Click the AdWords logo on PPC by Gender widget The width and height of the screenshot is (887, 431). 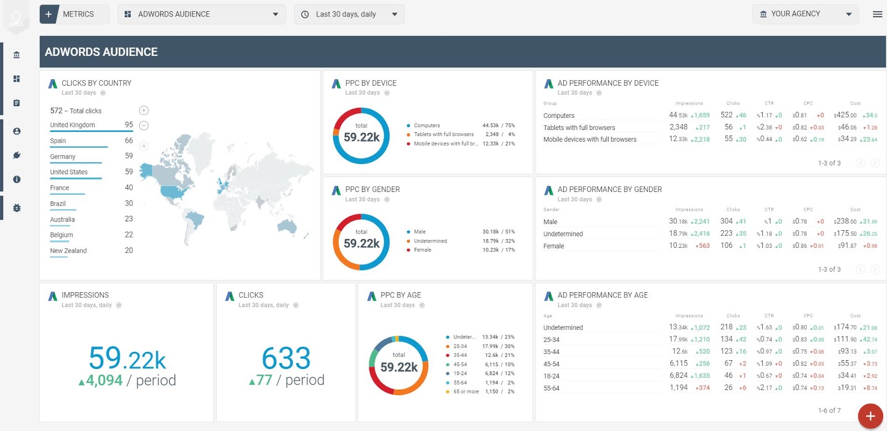[x=336, y=190]
